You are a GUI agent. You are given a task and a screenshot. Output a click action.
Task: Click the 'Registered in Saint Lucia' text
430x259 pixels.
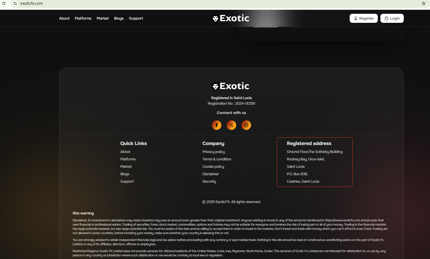pyautogui.click(x=231, y=98)
